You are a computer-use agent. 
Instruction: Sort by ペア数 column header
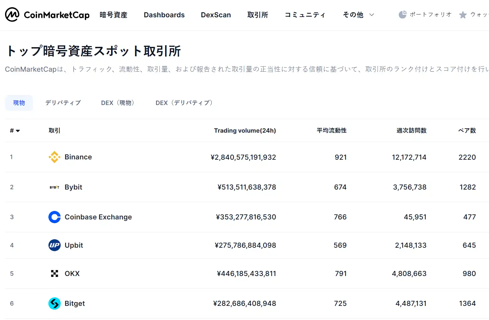467,130
